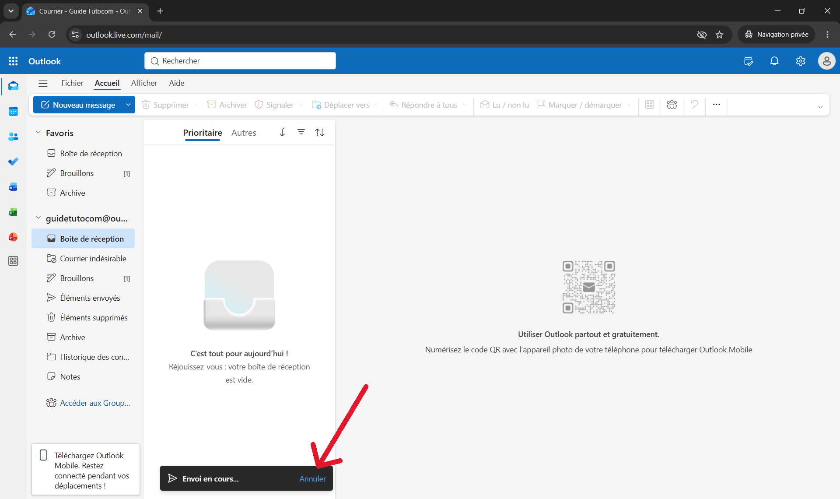This screenshot has height=499, width=840.
Task: Expand the Répondre à tous dropdown arrow
Action: 464,105
